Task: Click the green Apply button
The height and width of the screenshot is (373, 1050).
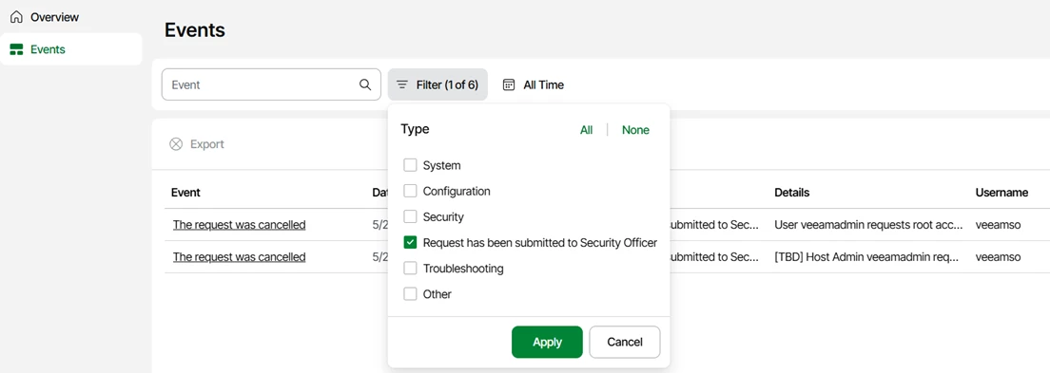Action: [x=547, y=343]
